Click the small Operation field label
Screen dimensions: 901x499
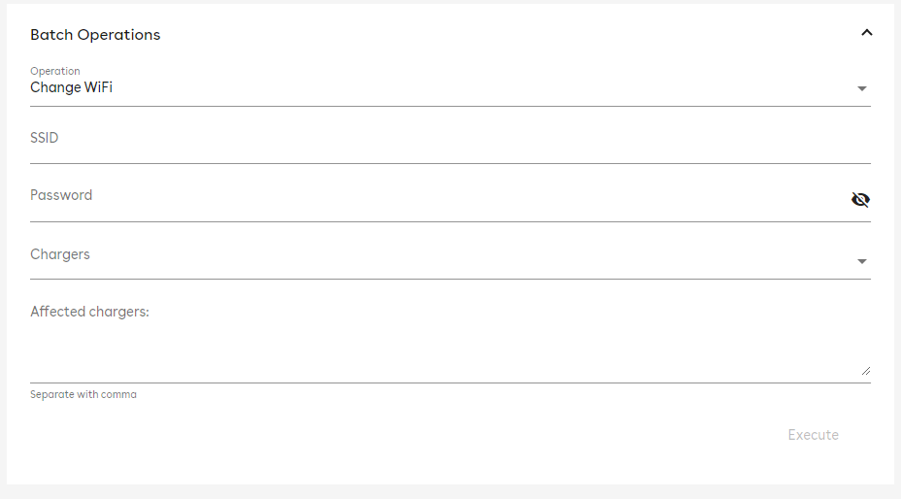(x=55, y=71)
